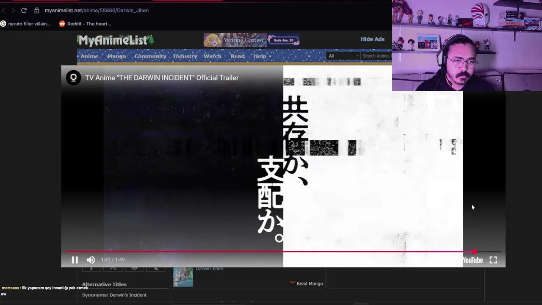Click the trailer channel avatar icon
Viewport: 542px width, 305px height.
pos(73,78)
